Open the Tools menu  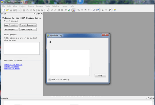coord(48,6)
